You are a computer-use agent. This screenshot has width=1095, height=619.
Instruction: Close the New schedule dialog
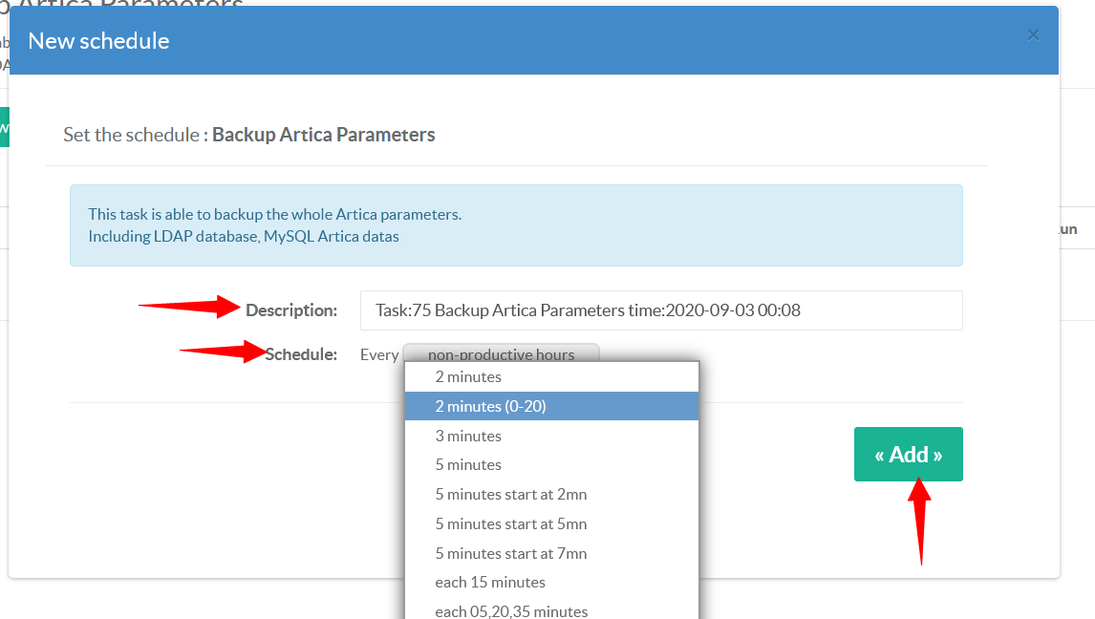(x=1033, y=35)
